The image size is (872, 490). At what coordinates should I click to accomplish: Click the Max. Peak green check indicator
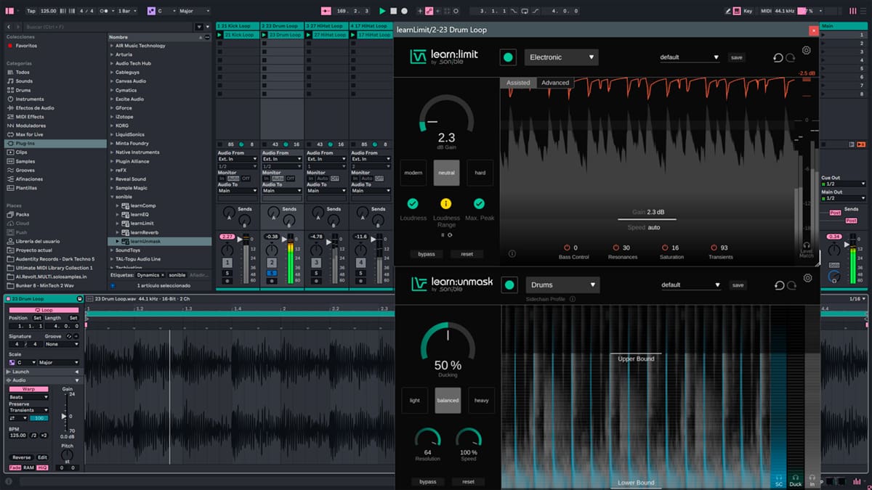(x=479, y=204)
